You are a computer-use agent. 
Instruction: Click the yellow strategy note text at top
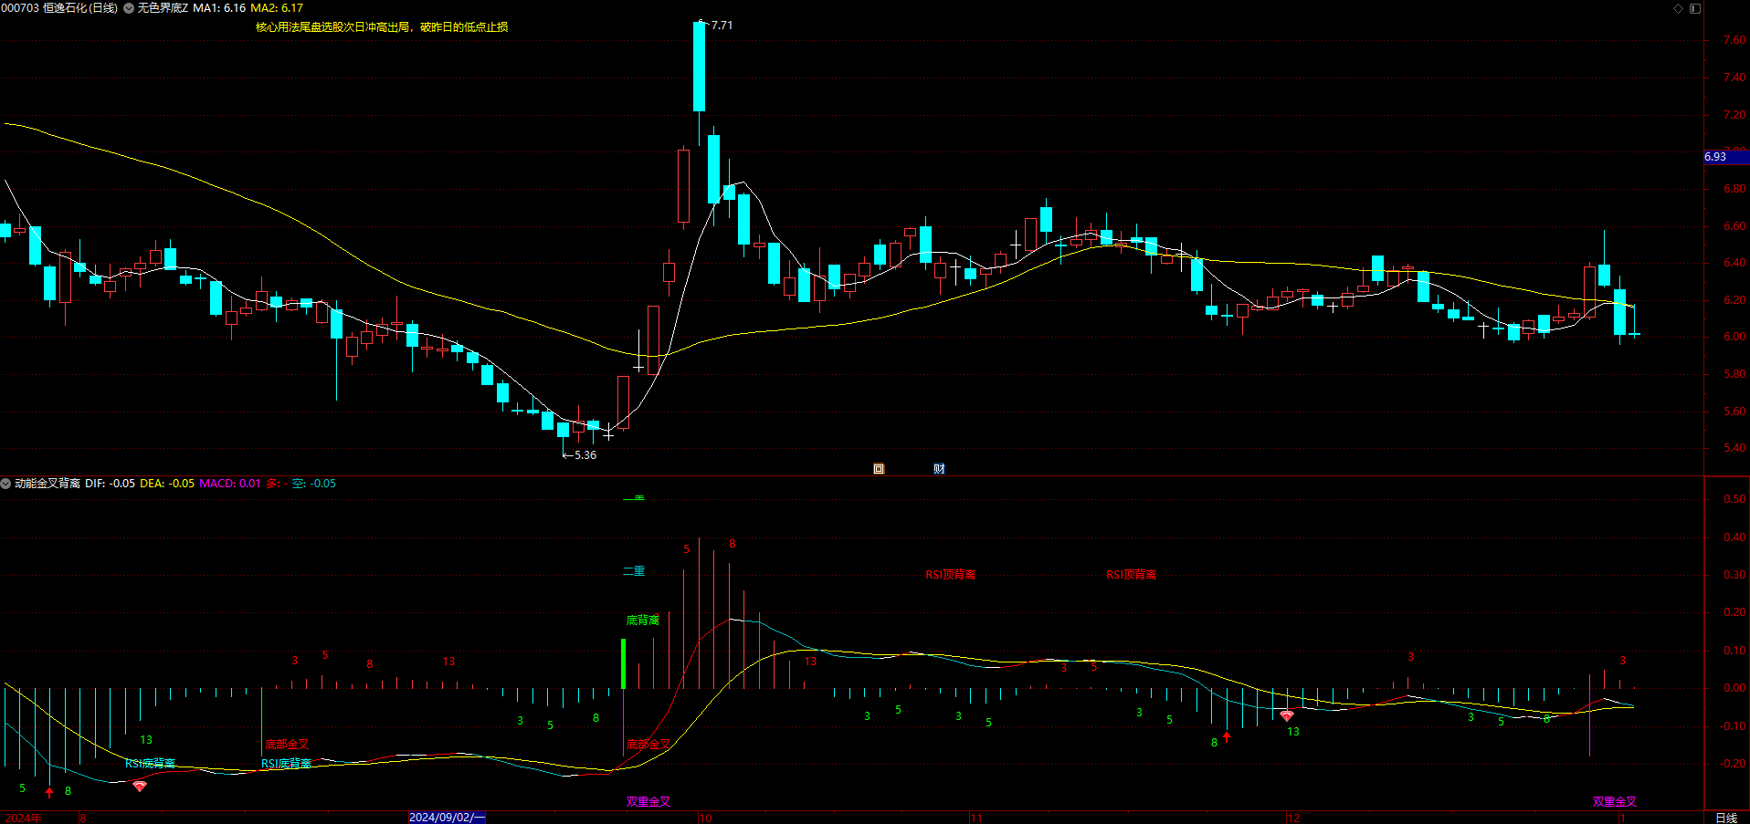click(x=382, y=27)
